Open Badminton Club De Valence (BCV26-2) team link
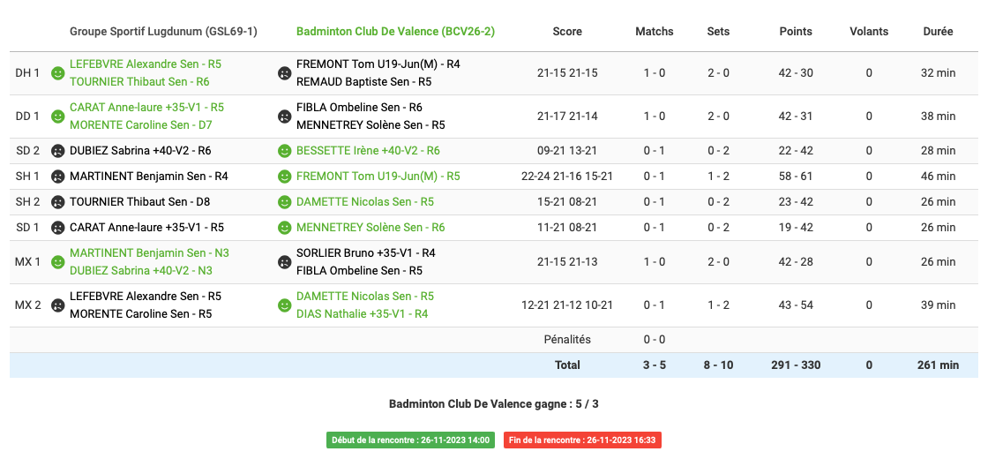Viewport: 988px width, 459px height. click(396, 32)
